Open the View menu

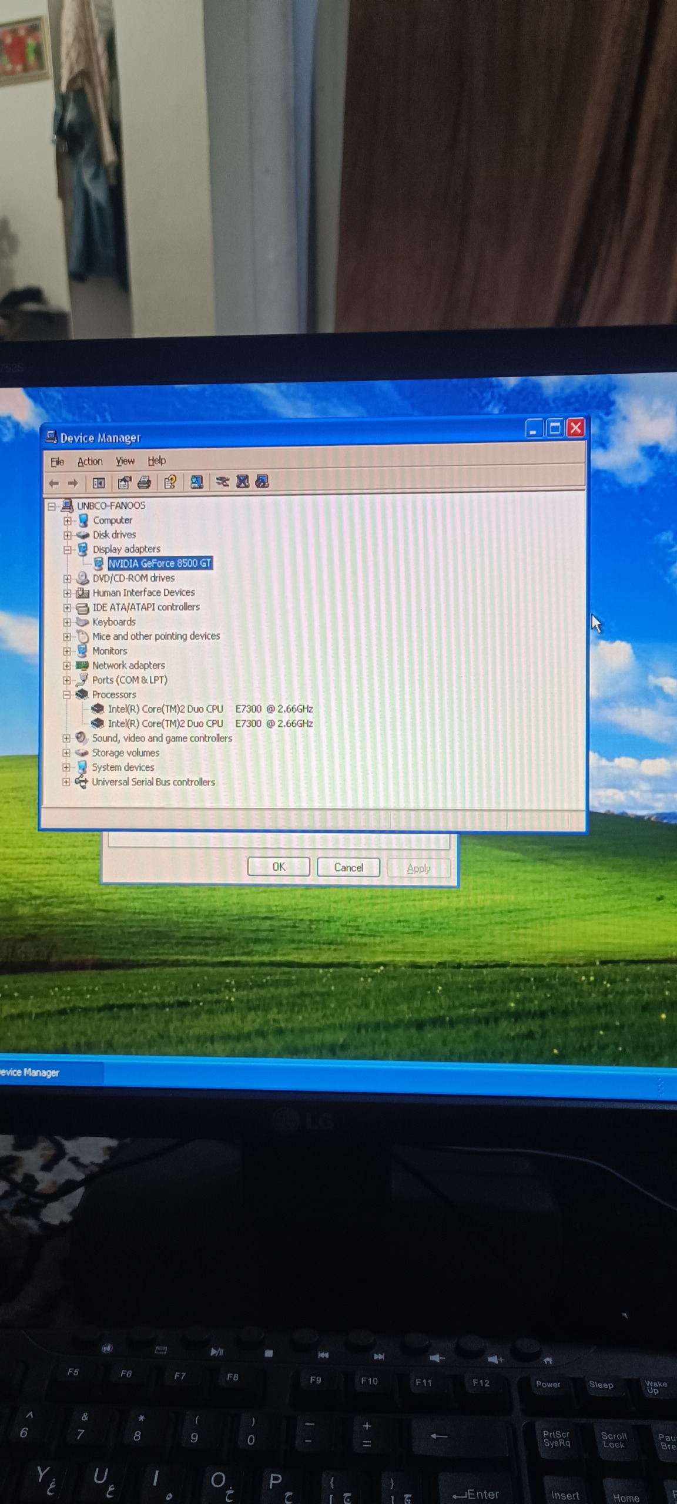[x=125, y=461]
